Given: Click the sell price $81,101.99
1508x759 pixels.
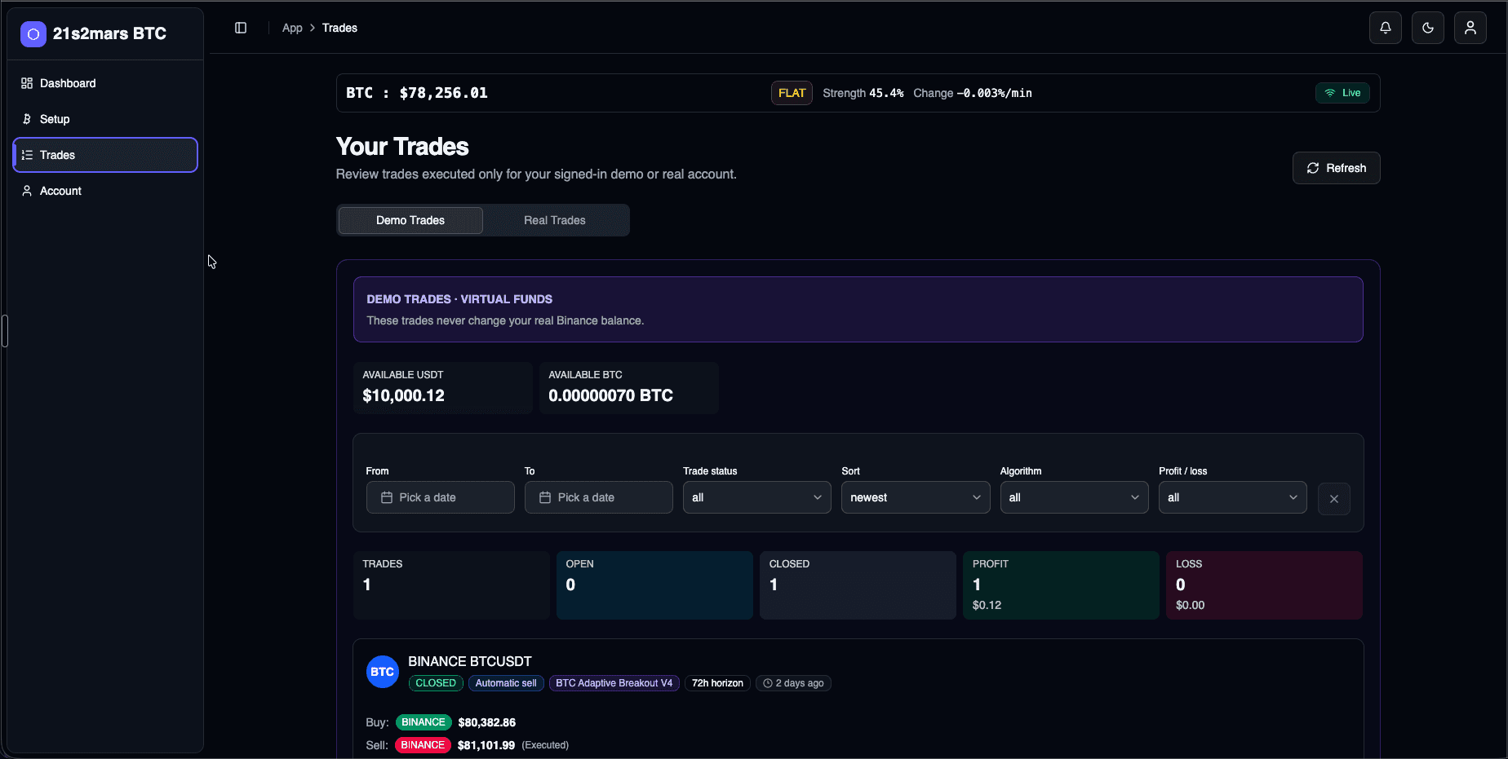Looking at the screenshot, I should tap(486, 745).
